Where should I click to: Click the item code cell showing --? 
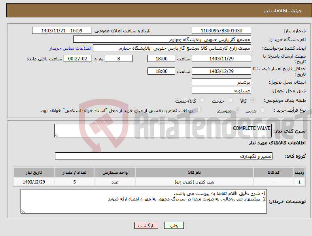274,182
